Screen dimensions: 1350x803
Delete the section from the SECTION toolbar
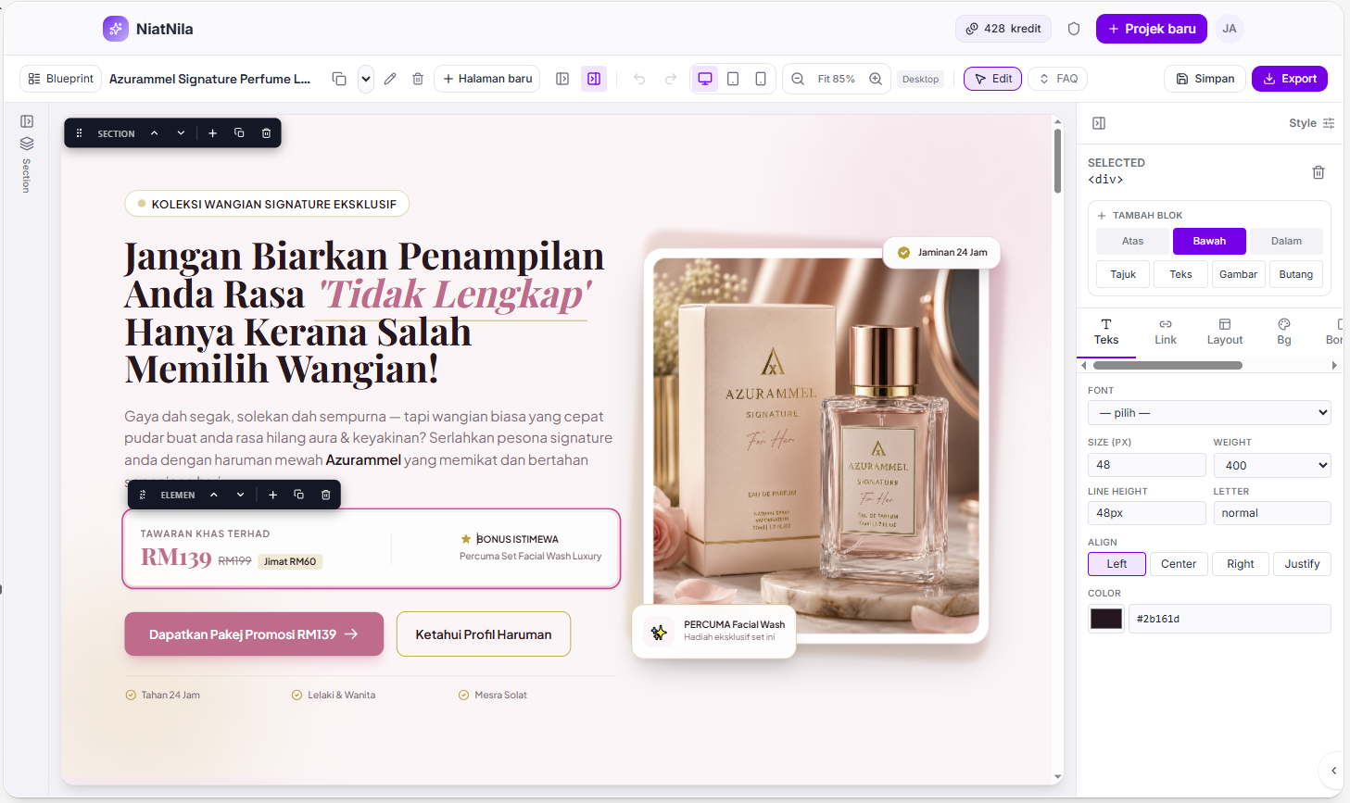266,133
